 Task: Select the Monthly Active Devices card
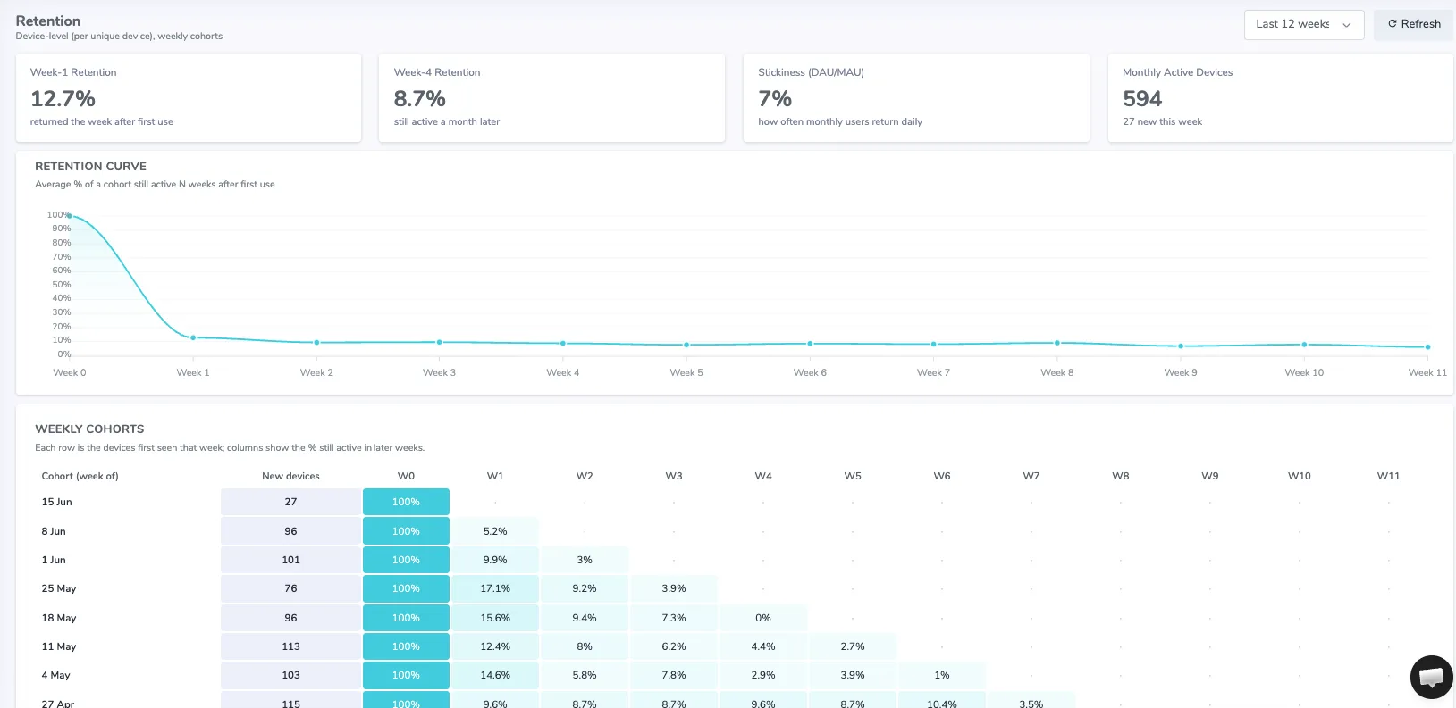pyautogui.click(x=1281, y=97)
